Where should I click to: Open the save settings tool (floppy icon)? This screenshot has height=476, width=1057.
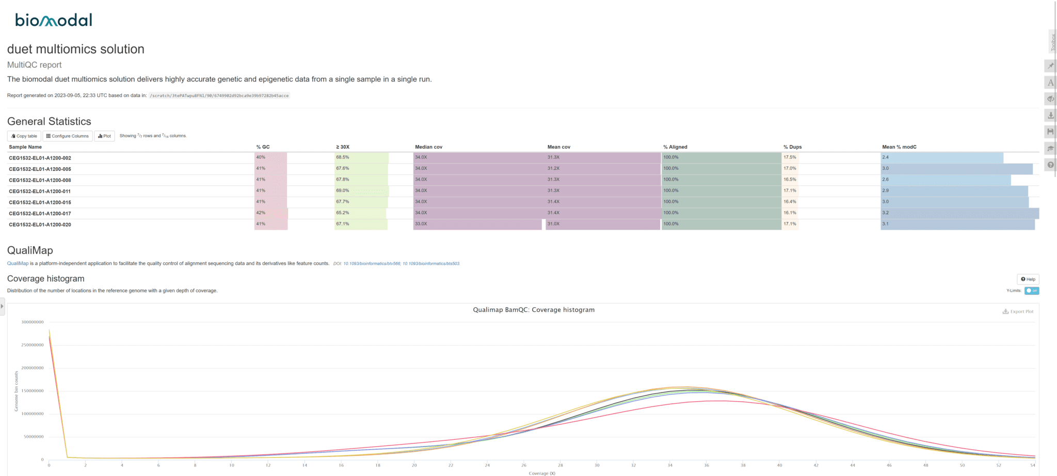coord(1050,132)
